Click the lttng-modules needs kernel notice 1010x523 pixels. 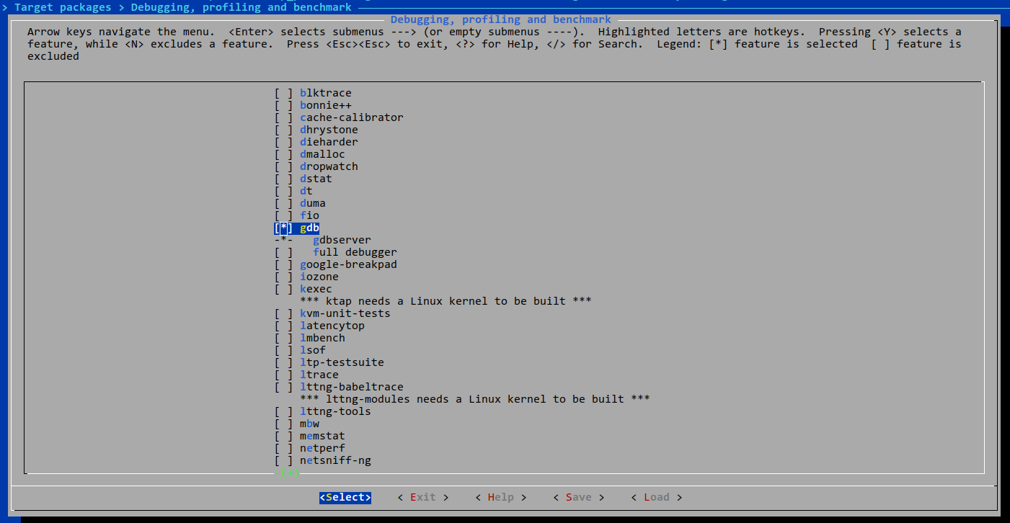475,399
